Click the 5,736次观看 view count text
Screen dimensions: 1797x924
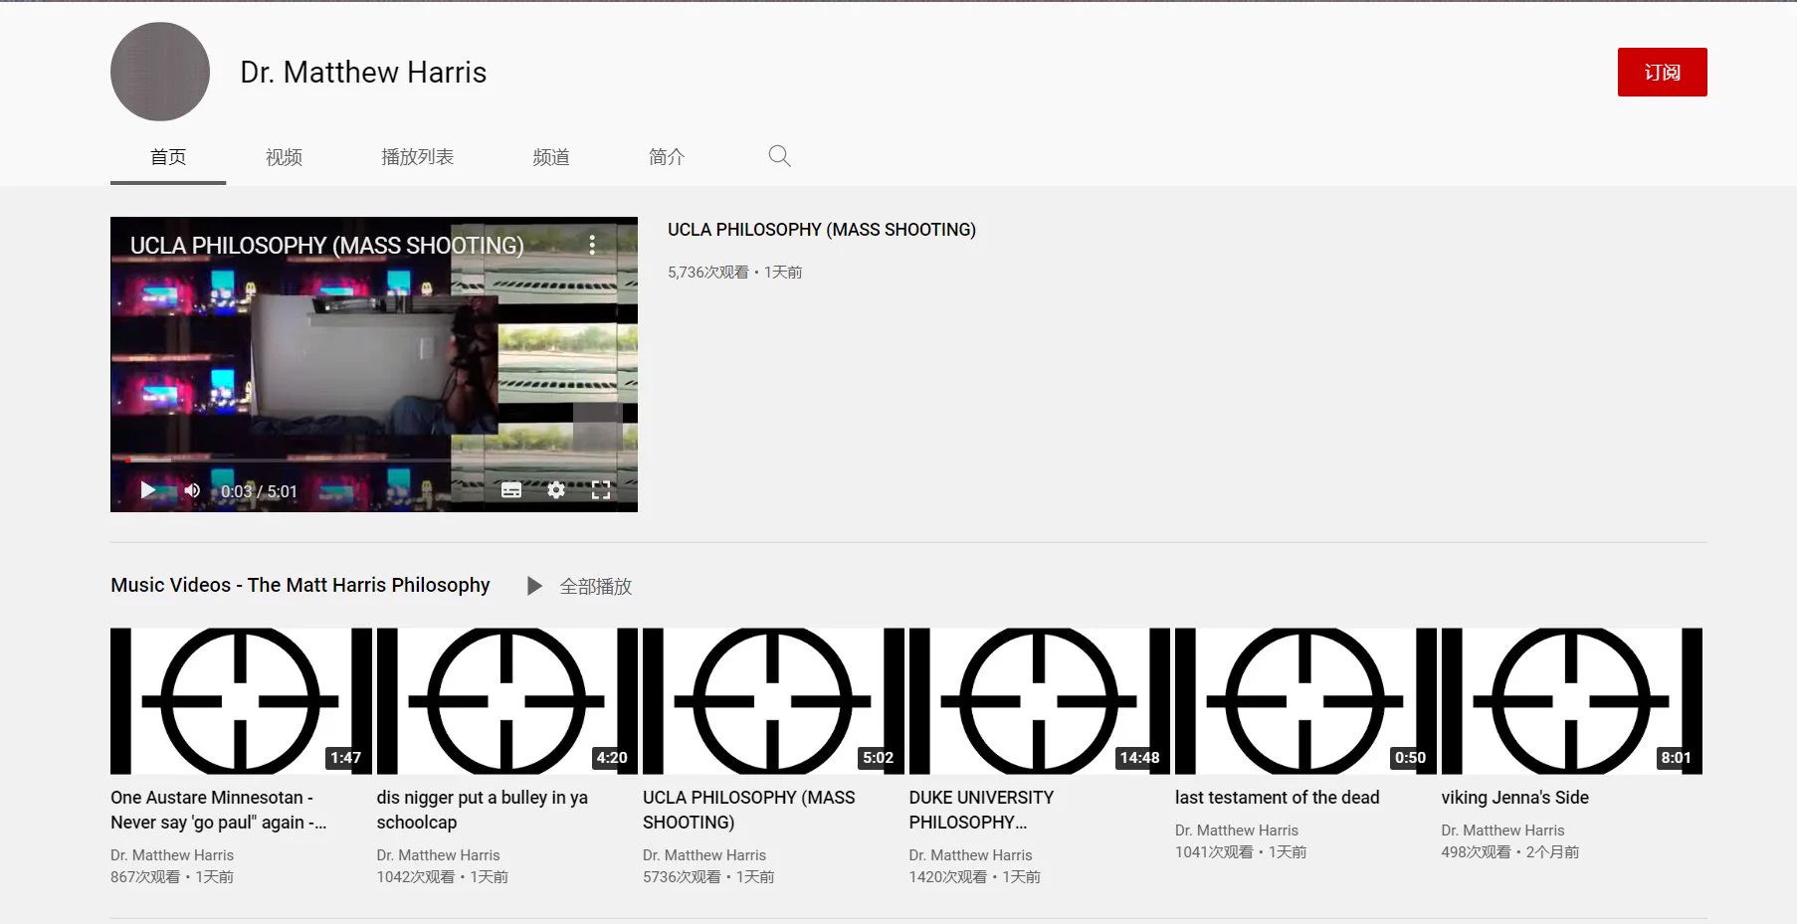(x=707, y=272)
